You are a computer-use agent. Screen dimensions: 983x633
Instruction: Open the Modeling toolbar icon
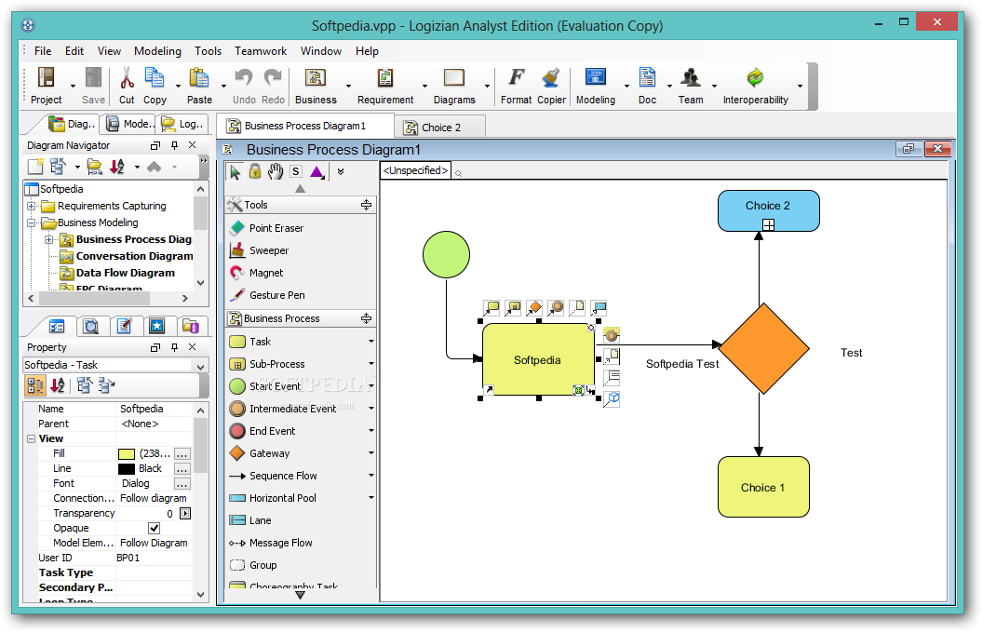coord(595,78)
